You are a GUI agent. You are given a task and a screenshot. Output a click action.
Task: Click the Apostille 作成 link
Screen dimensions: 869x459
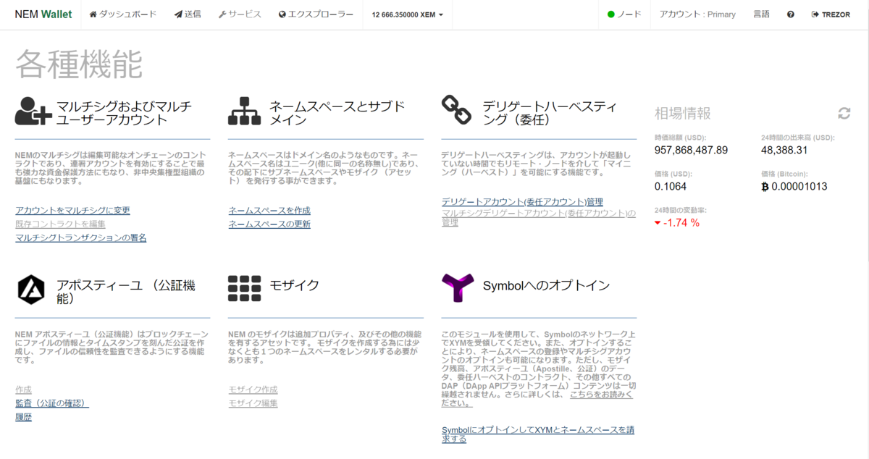coord(23,389)
